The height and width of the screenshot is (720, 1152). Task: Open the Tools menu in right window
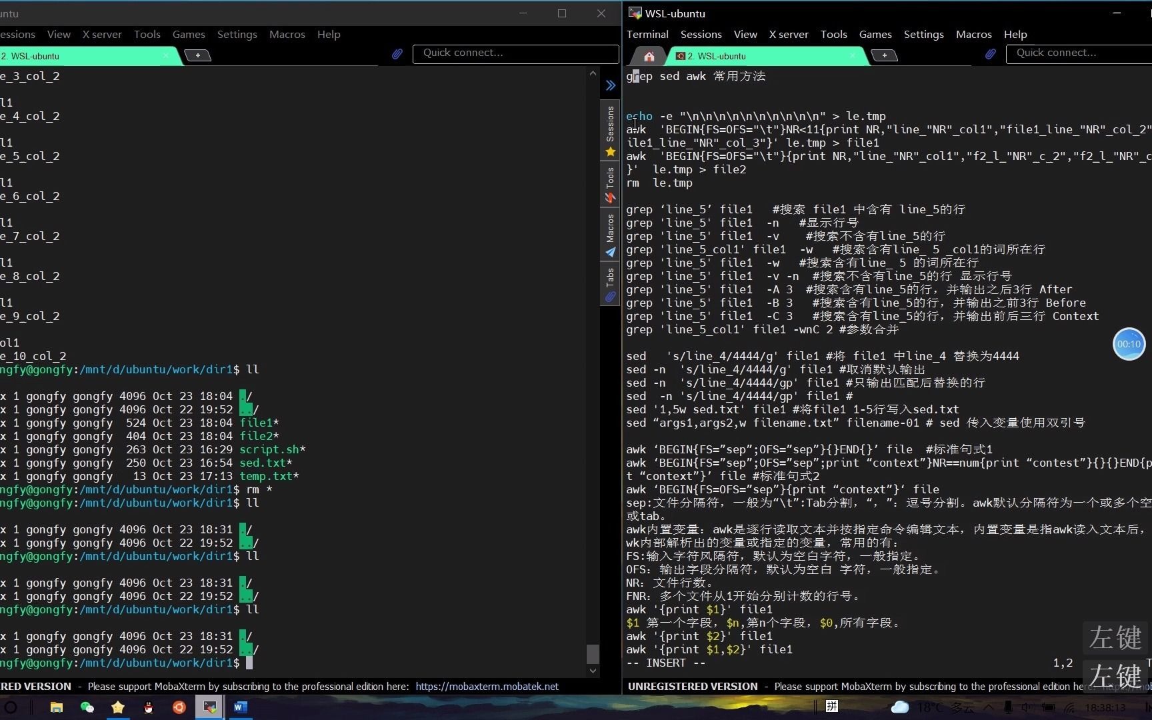pyautogui.click(x=833, y=34)
